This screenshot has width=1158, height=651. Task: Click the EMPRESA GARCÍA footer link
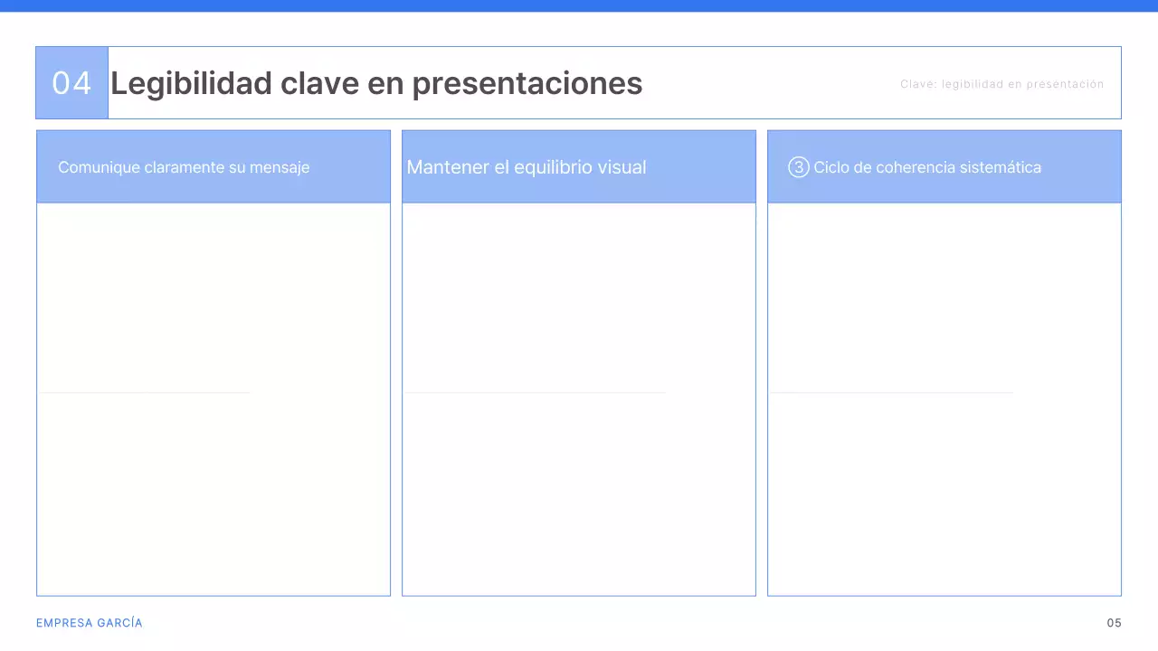[x=89, y=623]
